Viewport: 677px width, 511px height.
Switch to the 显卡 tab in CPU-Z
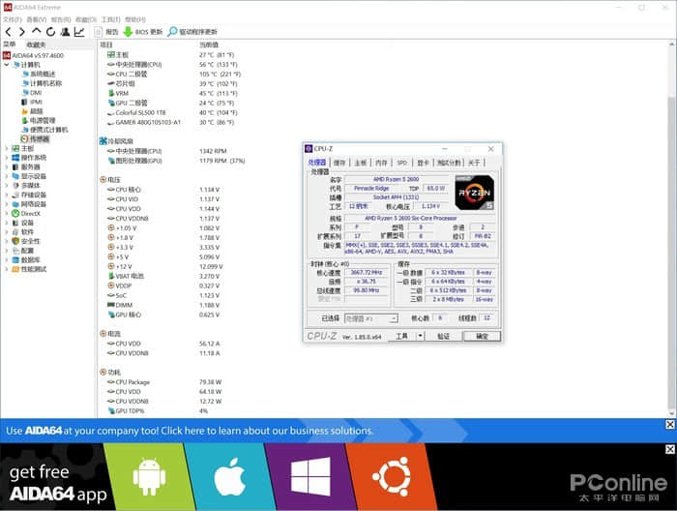tap(423, 163)
